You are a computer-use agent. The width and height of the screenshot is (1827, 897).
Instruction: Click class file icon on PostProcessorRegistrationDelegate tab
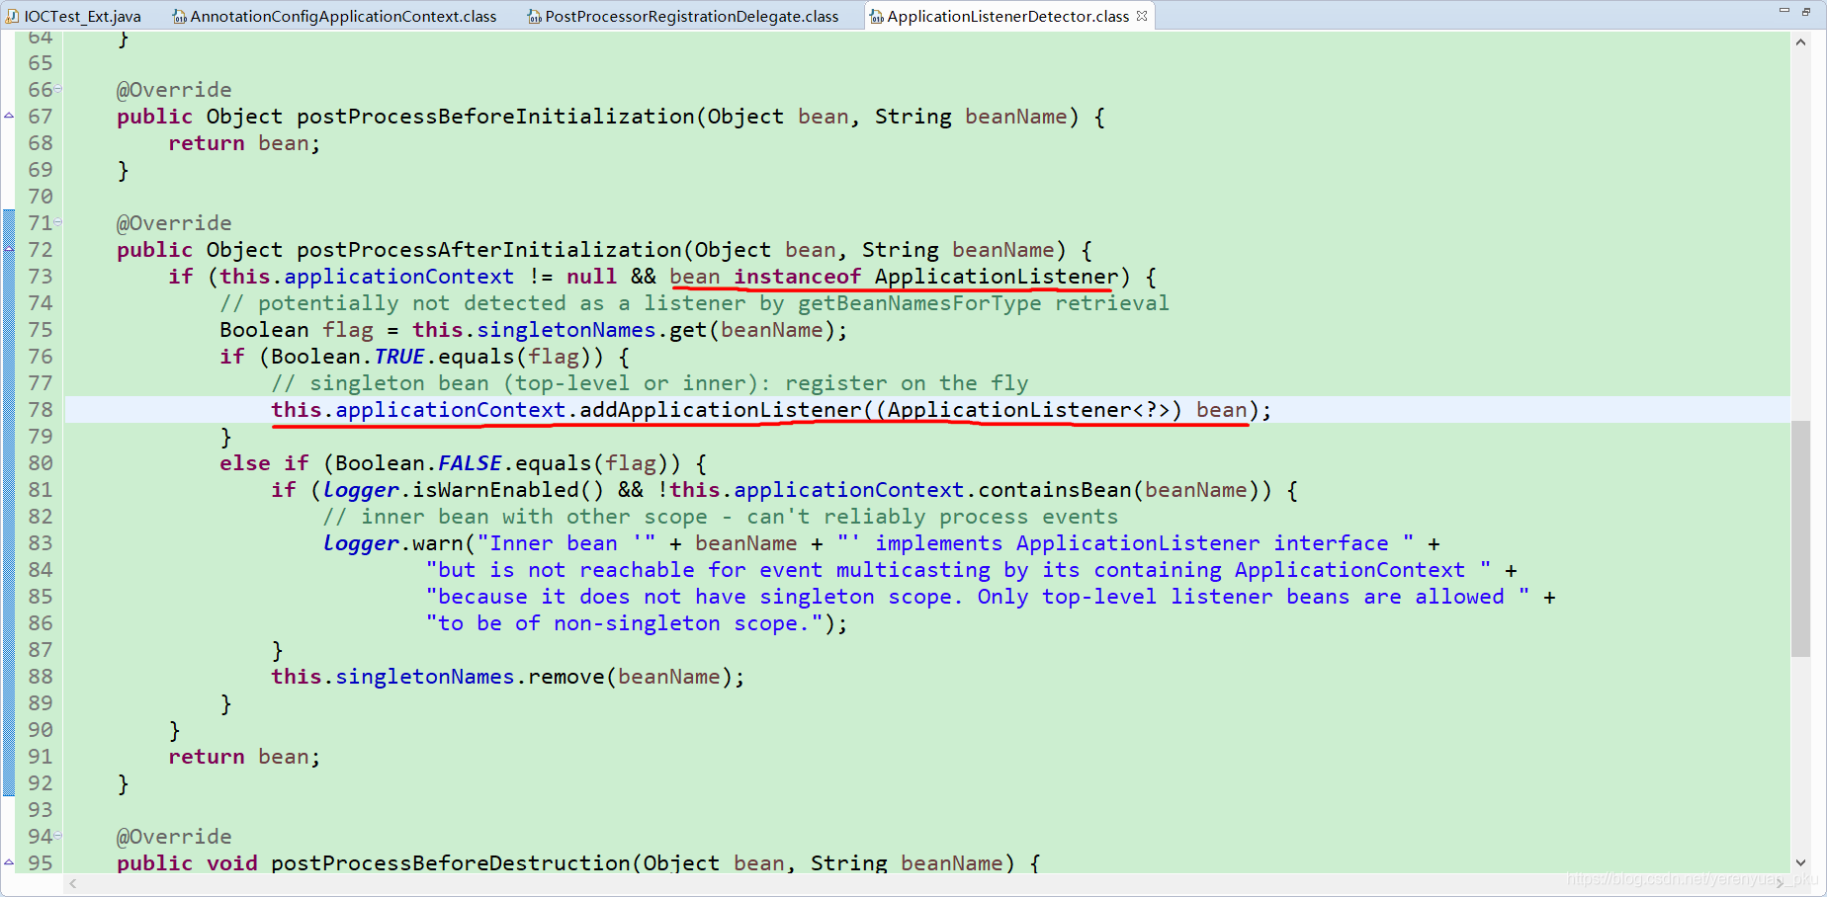[535, 16]
